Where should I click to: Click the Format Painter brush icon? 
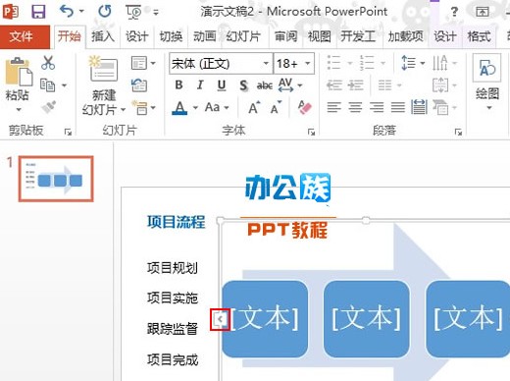click(x=49, y=107)
